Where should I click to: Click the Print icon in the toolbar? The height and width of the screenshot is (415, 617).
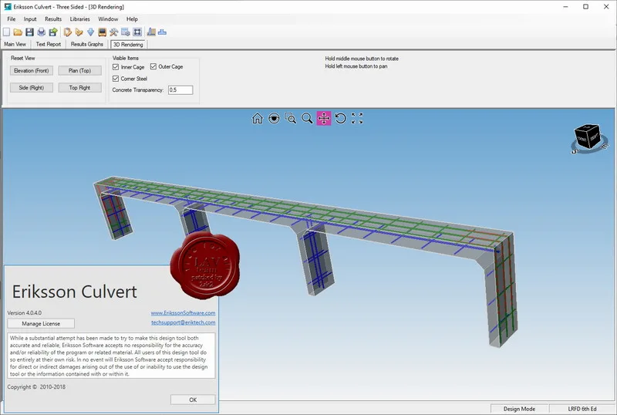pyautogui.click(x=42, y=32)
